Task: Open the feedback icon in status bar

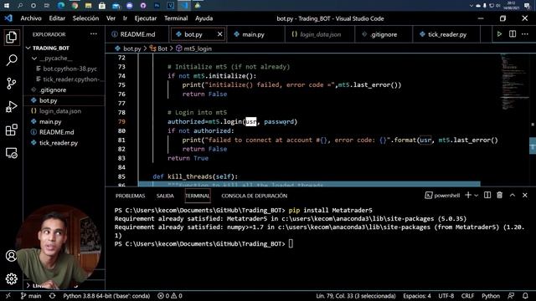Action: [x=511, y=296]
